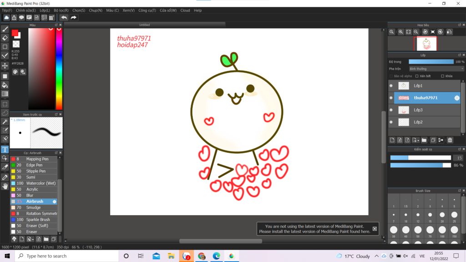Select the Text tool

5,149
